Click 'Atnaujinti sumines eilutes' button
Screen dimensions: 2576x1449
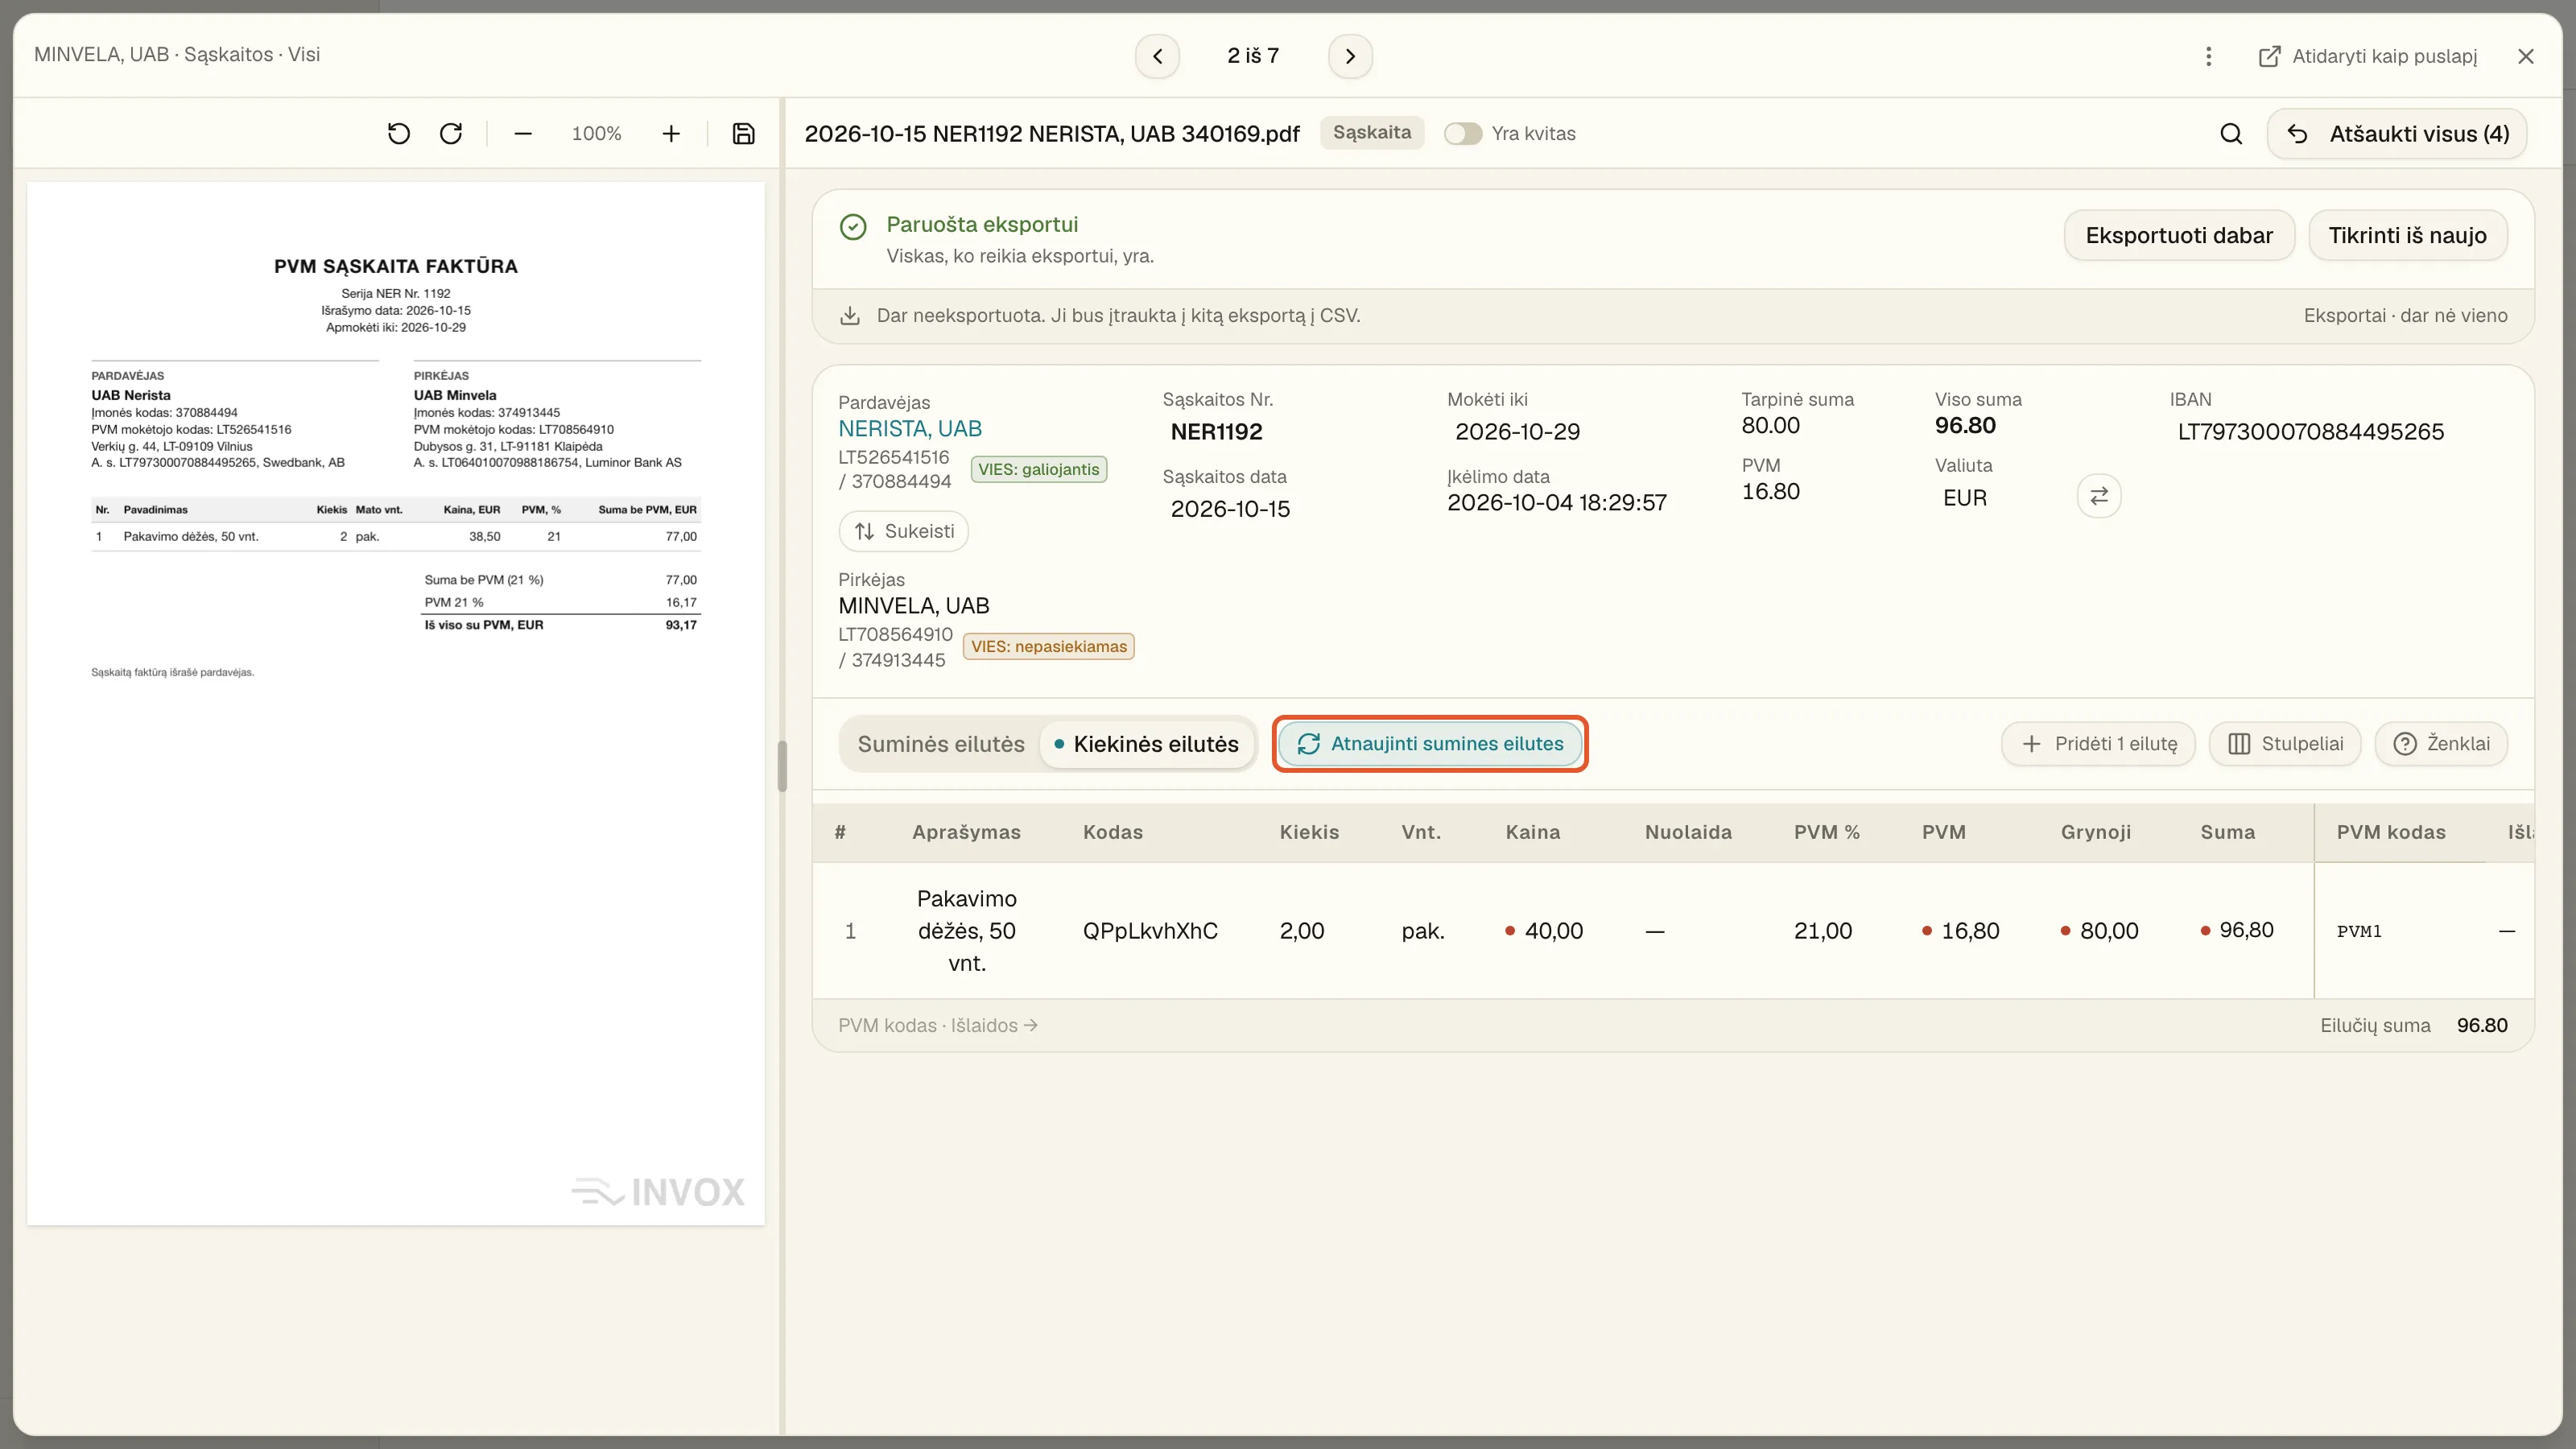click(x=1430, y=744)
